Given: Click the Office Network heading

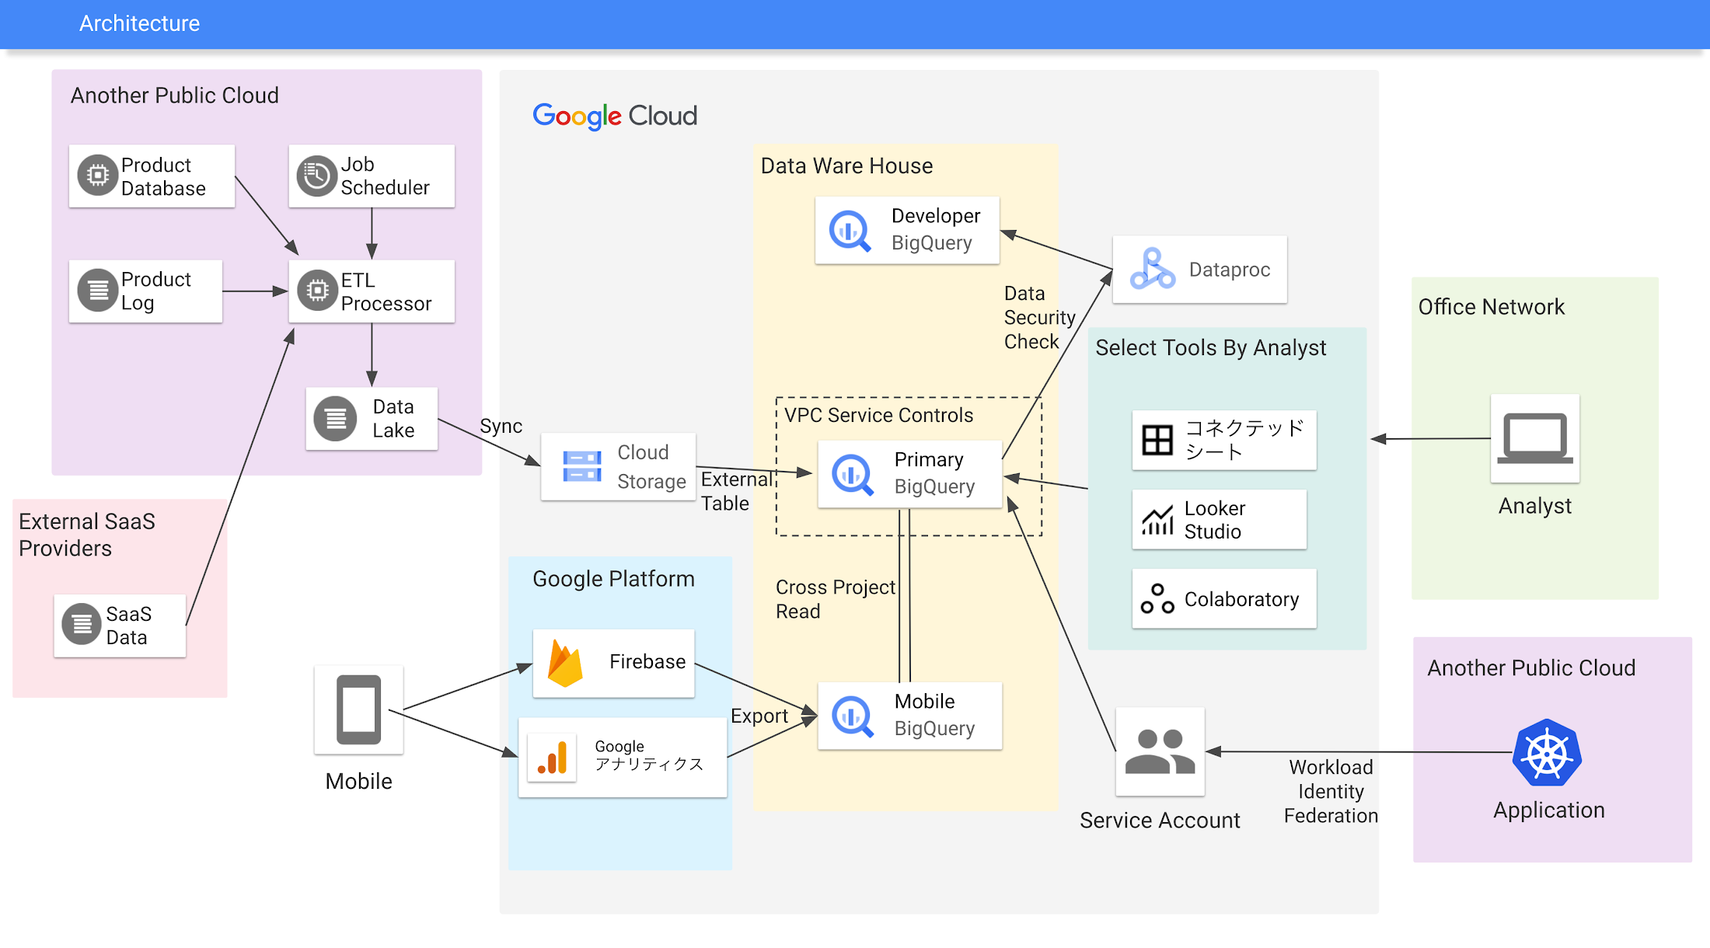Looking at the screenshot, I should [x=1491, y=307].
